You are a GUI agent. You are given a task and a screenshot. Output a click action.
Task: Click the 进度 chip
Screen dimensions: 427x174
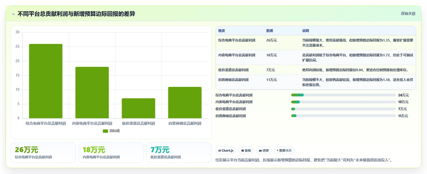(x=264, y=150)
